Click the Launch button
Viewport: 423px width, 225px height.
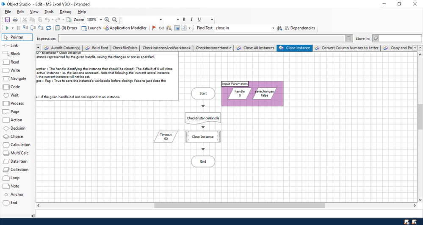click(91, 28)
